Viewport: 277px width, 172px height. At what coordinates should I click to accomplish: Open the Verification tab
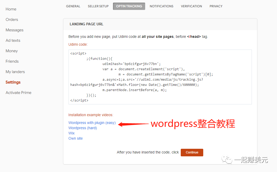tap(191, 6)
